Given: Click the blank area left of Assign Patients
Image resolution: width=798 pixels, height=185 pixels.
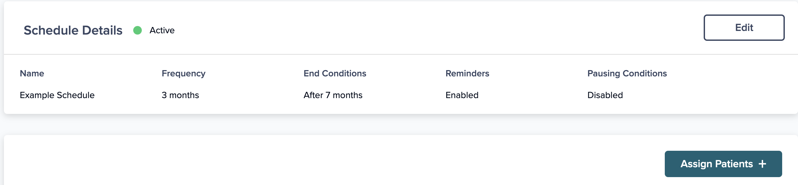Looking at the screenshot, I should pyautogui.click(x=330, y=161).
